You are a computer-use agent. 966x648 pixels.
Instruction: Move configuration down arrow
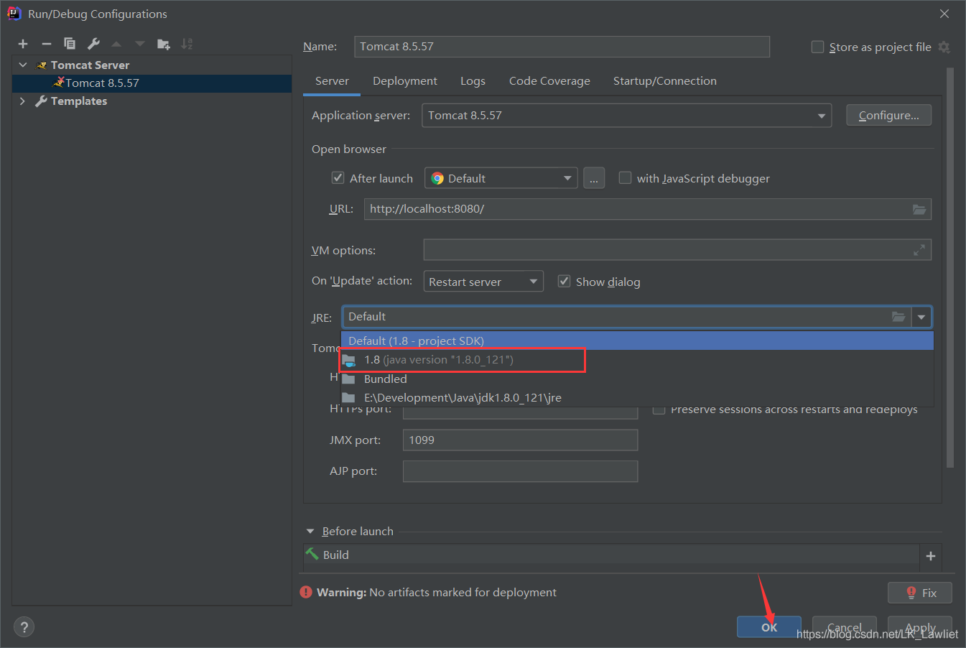[140, 44]
